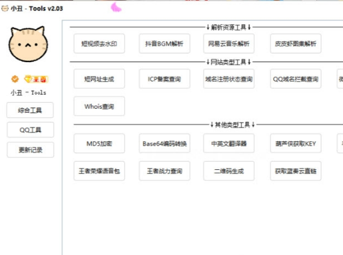
Task: Click the MD5加密 button
Action: click(x=99, y=143)
